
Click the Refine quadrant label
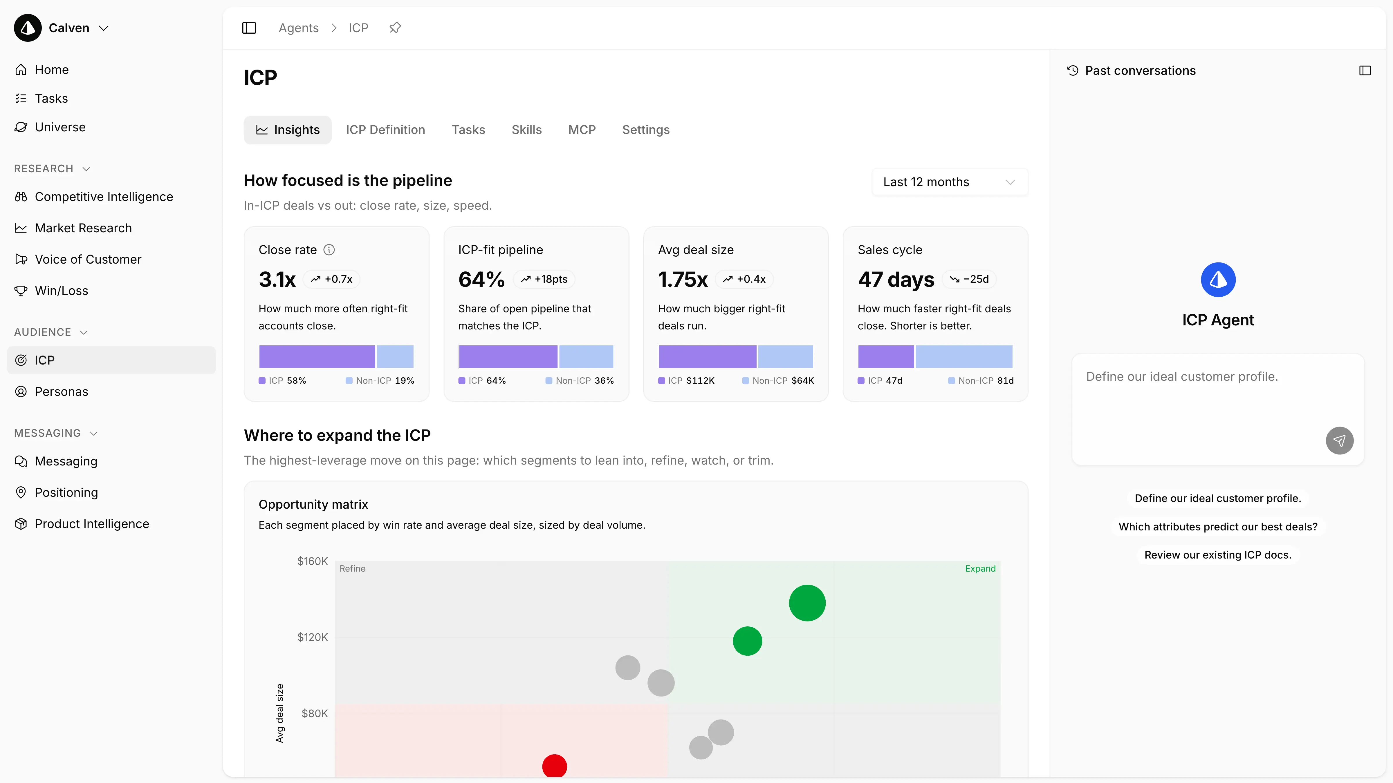[x=353, y=569]
